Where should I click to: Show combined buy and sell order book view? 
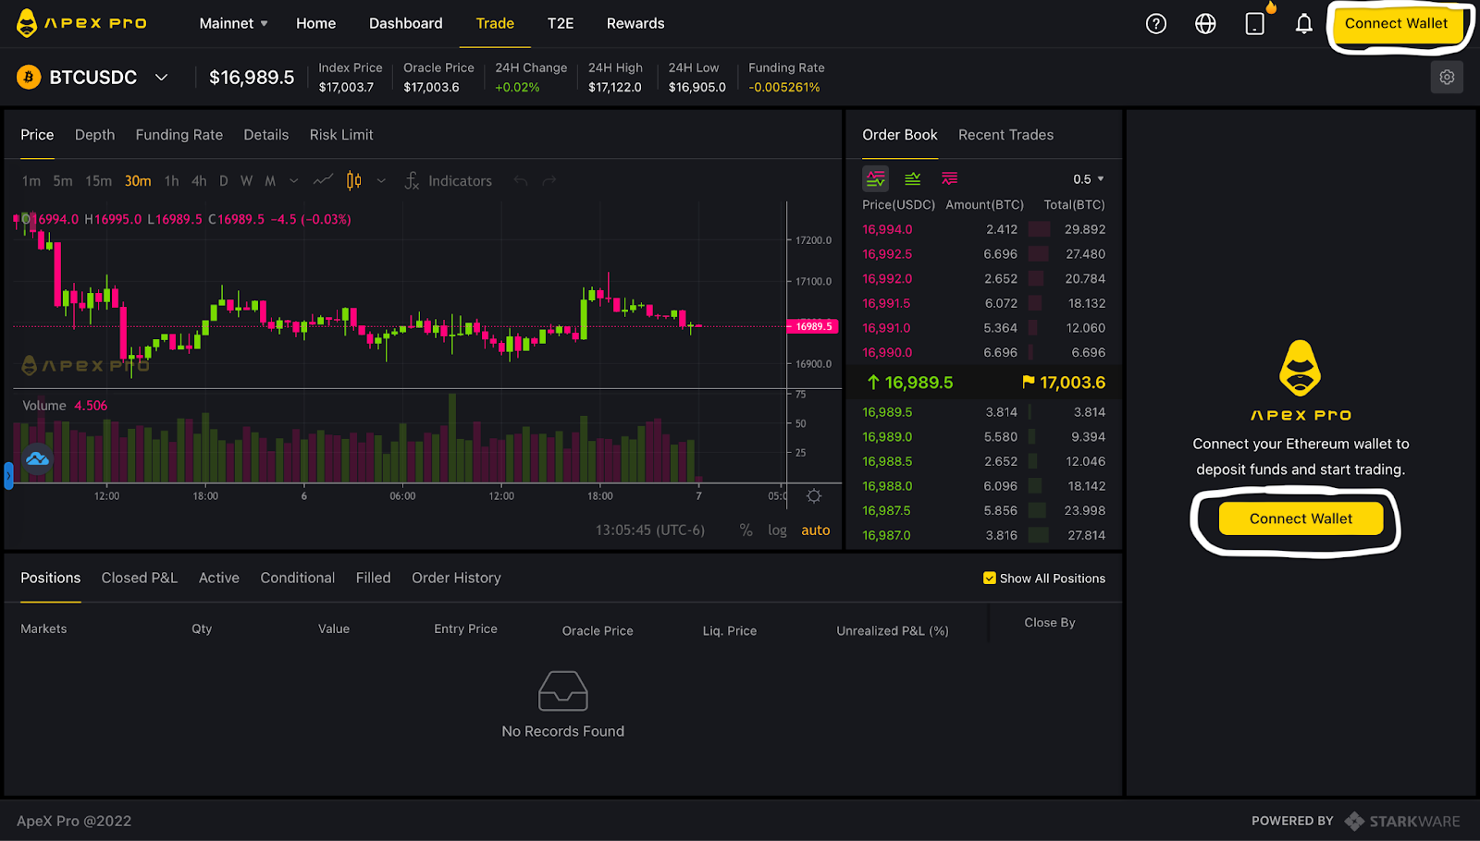pos(875,178)
